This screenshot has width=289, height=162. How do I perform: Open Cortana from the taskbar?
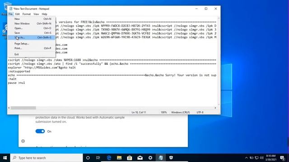pyautogui.click(x=88, y=158)
